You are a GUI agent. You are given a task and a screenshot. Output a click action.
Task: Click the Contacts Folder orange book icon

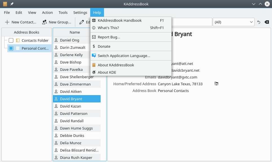point(18,40)
